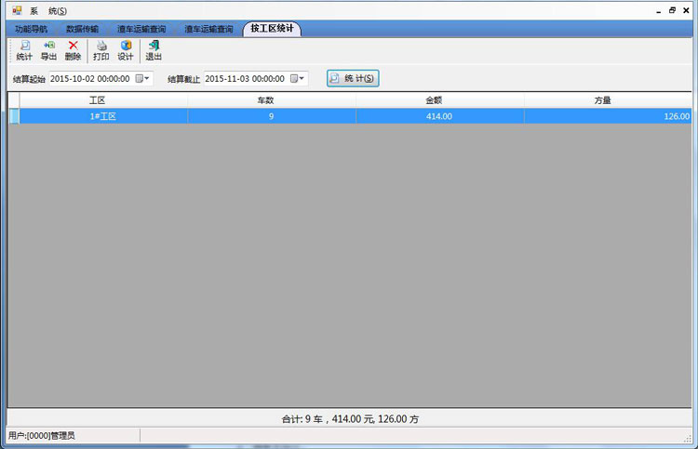Switch to the 功能导航 tab
This screenshot has height=449, width=698.
tap(31, 29)
